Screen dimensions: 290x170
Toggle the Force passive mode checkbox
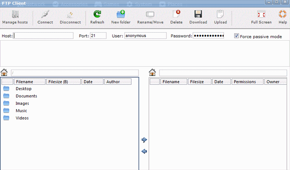click(x=237, y=36)
